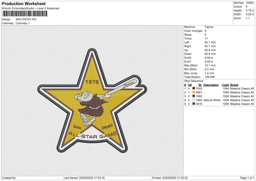The image size is (256, 181).
Task: Click the 'SAN' lettering on the star
Action: [x=77, y=127]
